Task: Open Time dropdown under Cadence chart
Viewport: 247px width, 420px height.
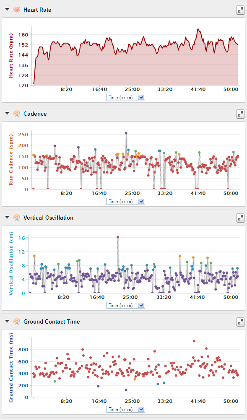Action: click(126, 202)
